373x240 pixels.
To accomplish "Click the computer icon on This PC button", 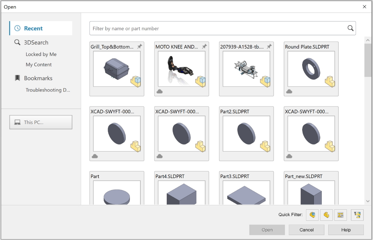I will pos(17,122).
